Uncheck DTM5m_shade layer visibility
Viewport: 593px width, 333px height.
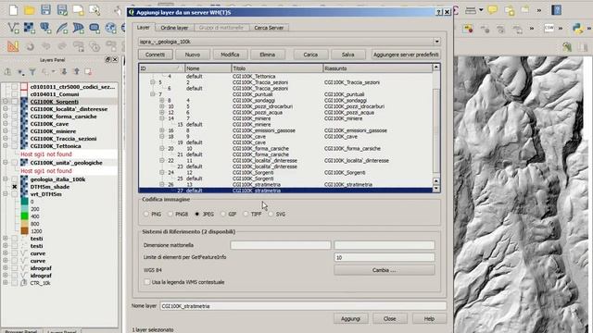[x=15, y=187]
